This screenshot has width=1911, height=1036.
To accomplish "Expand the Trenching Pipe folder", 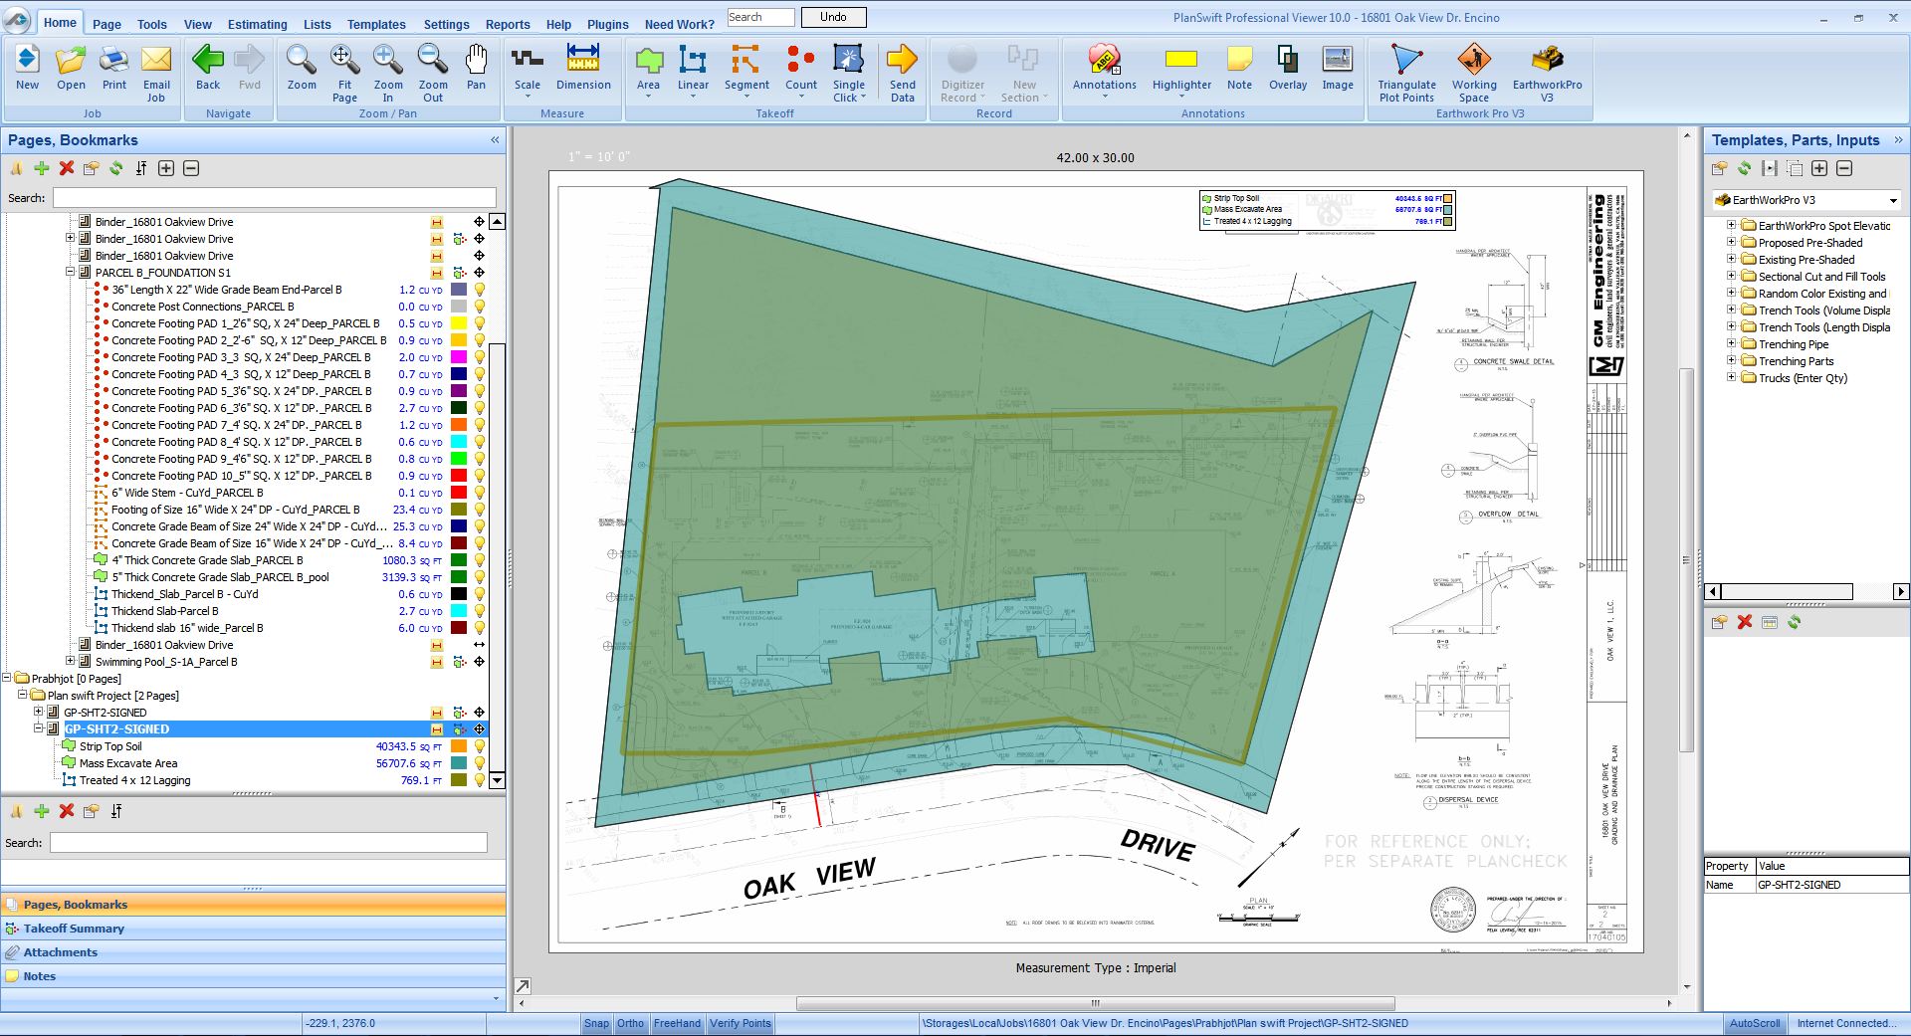I will click(x=1731, y=343).
